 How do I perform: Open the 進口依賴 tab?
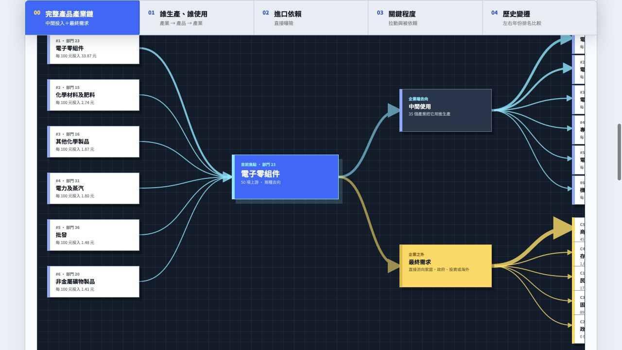tap(311, 18)
